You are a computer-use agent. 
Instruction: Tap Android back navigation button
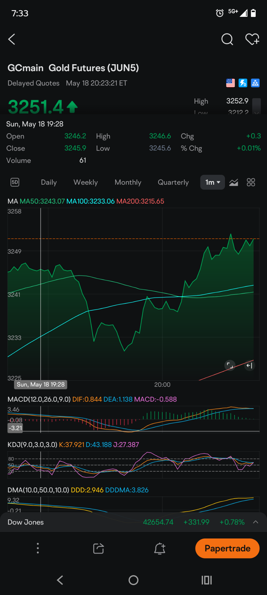tap(60, 580)
